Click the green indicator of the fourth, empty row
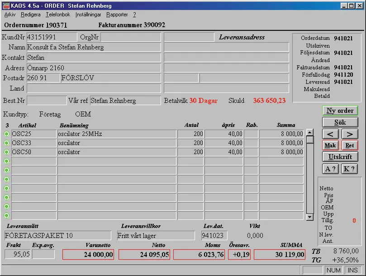Screen dimensions: 366x276 click(x=6, y=161)
